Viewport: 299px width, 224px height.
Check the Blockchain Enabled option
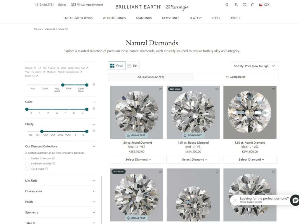(27, 164)
